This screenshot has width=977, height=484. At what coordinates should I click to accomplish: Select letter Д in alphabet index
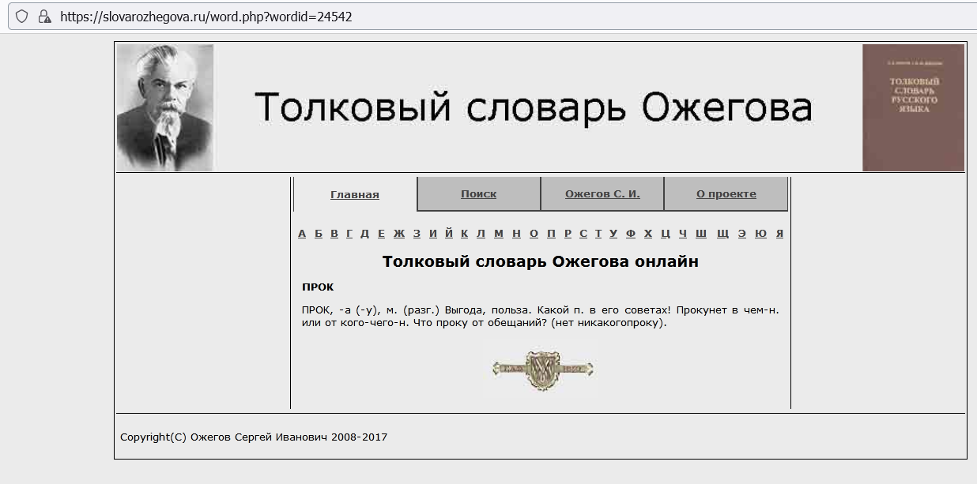coord(364,233)
